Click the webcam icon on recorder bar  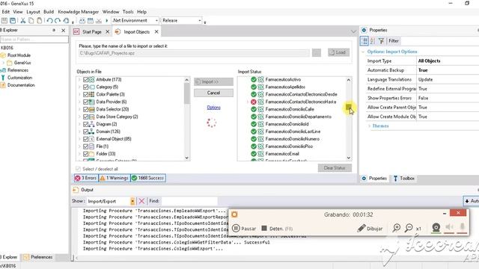tap(436, 227)
